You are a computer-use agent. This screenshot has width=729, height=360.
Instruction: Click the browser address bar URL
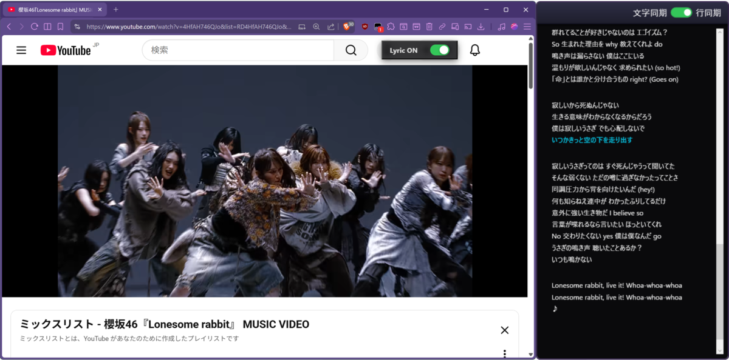(188, 27)
